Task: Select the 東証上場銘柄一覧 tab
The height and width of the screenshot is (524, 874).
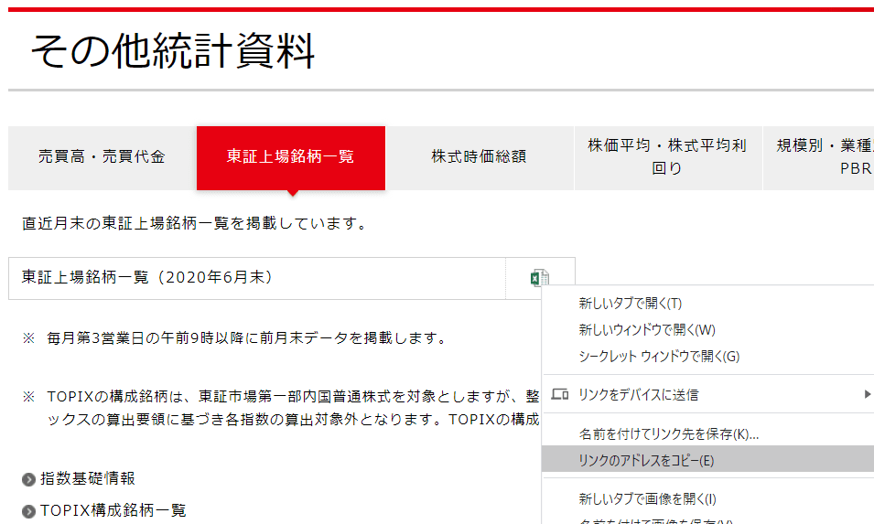Action: point(290,157)
